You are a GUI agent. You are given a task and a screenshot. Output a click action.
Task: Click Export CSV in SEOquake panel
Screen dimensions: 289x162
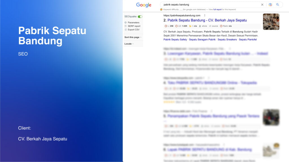tap(133, 30)
